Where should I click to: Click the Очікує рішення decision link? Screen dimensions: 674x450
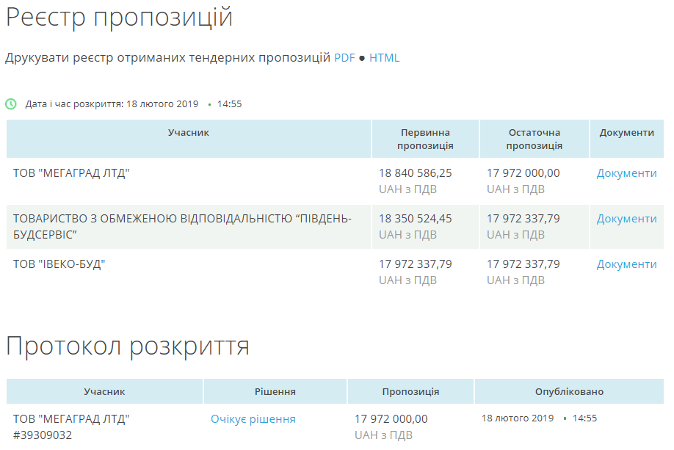coord(253,419)
